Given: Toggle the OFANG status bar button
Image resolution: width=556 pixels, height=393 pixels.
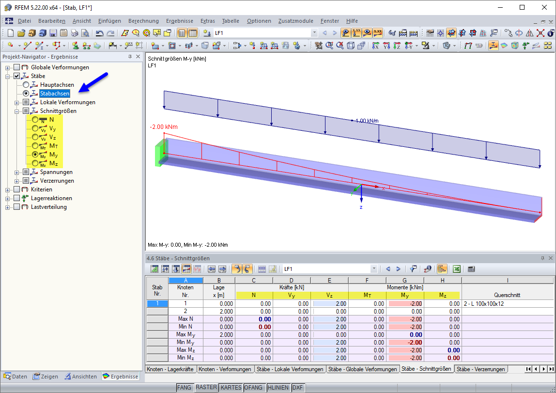Looking at the screenshot, I should pyautogui.click(x=253, y=388).
